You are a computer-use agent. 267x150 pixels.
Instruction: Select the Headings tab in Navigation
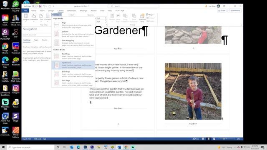(x=27, y=40)
